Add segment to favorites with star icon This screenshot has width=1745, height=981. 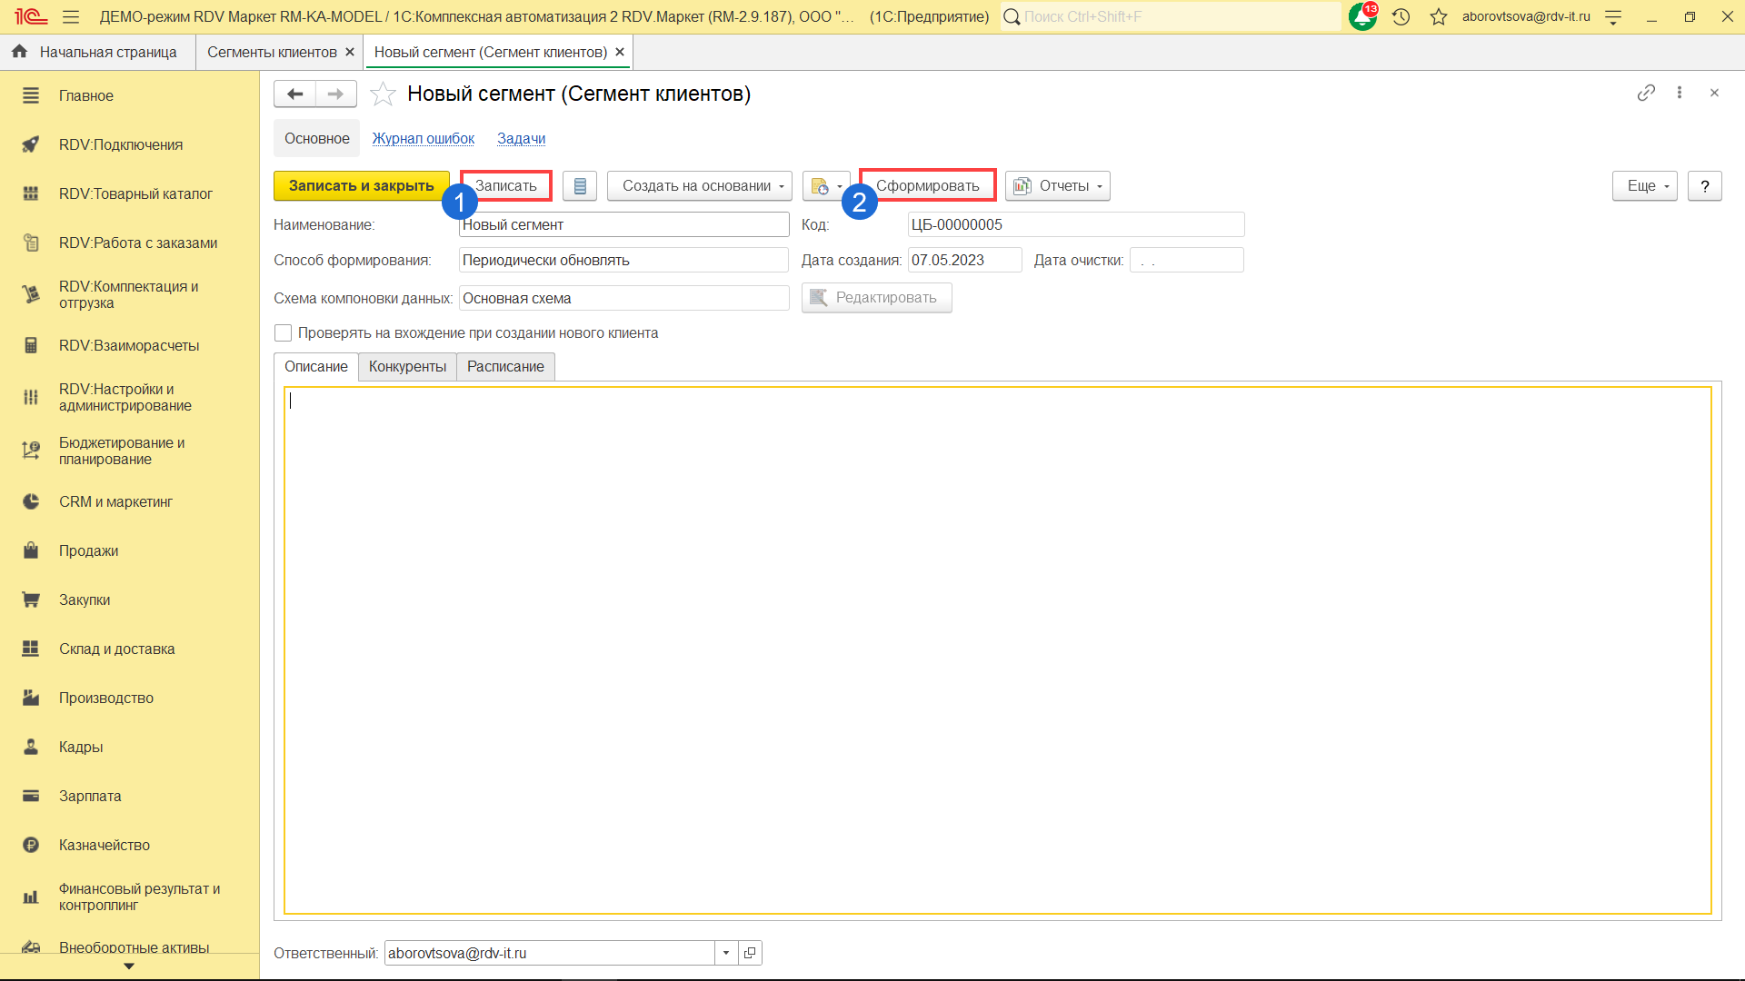point(383,94)
